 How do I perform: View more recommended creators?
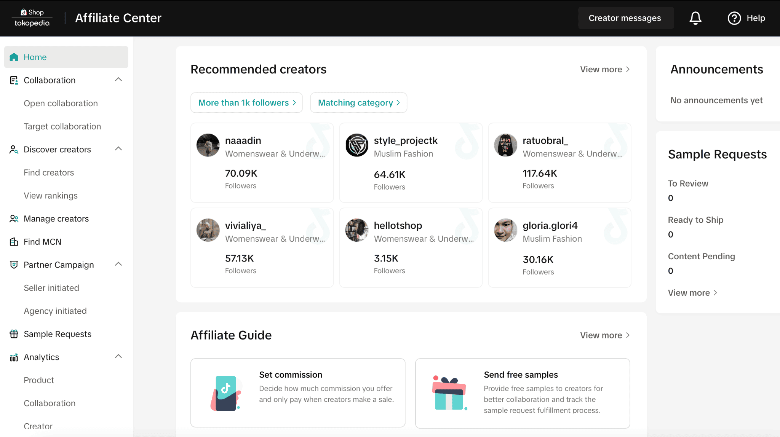pos(605,69)
